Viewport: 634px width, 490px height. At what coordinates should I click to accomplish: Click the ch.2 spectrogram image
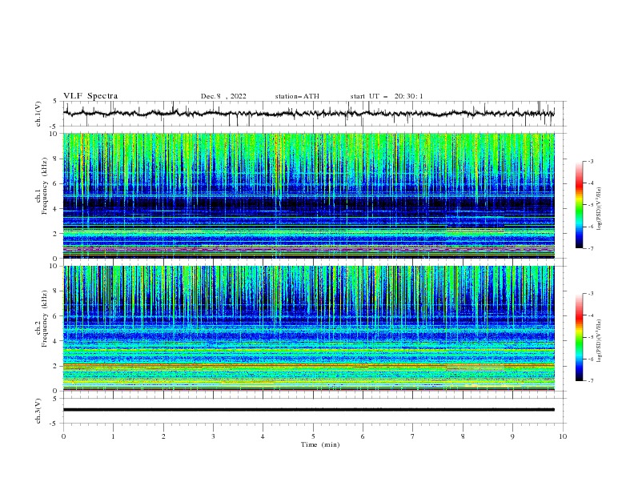pos(308,328)
